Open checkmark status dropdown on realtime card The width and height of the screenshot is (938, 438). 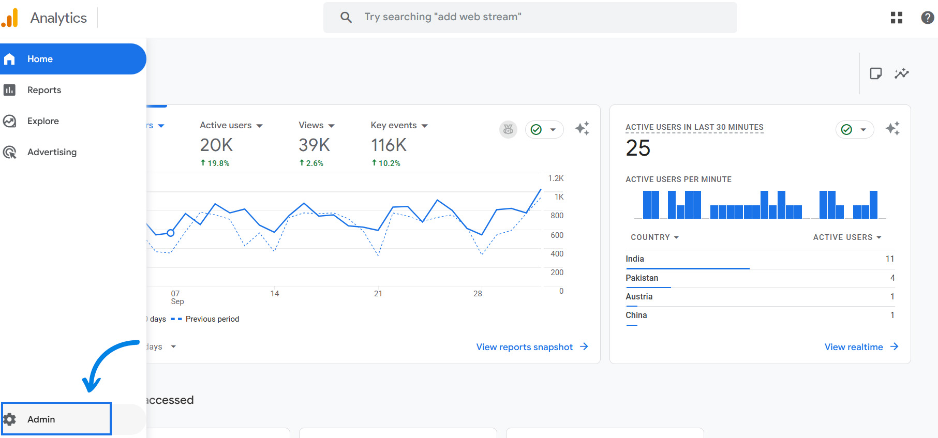[855, 129]
